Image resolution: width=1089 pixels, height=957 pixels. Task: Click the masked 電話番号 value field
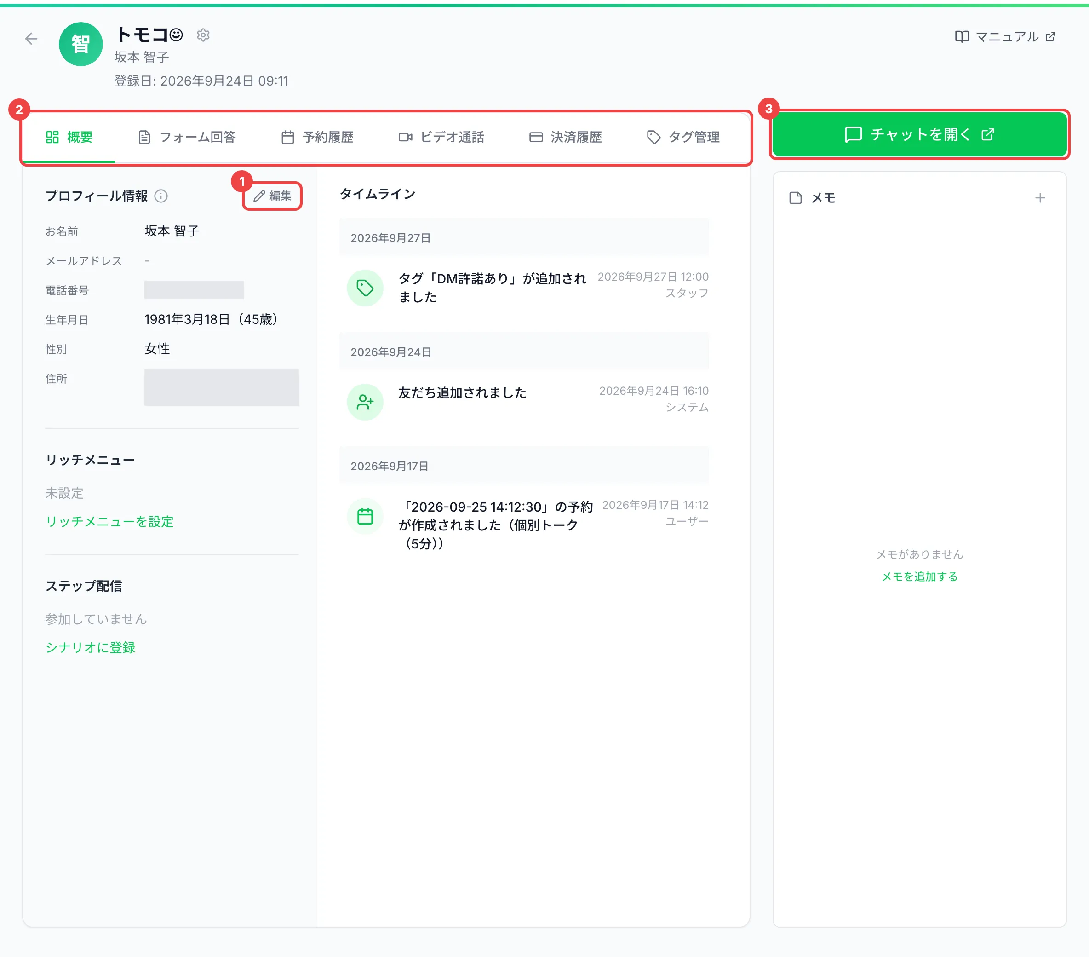(x=194, y=290)
